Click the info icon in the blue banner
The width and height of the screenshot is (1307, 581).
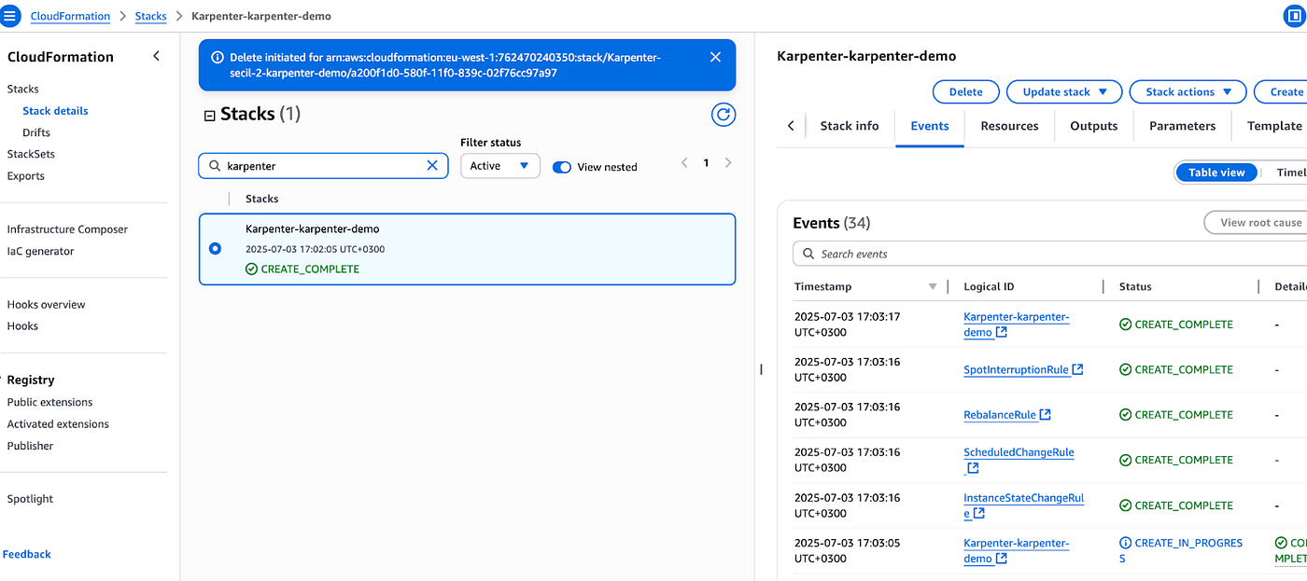218,57
